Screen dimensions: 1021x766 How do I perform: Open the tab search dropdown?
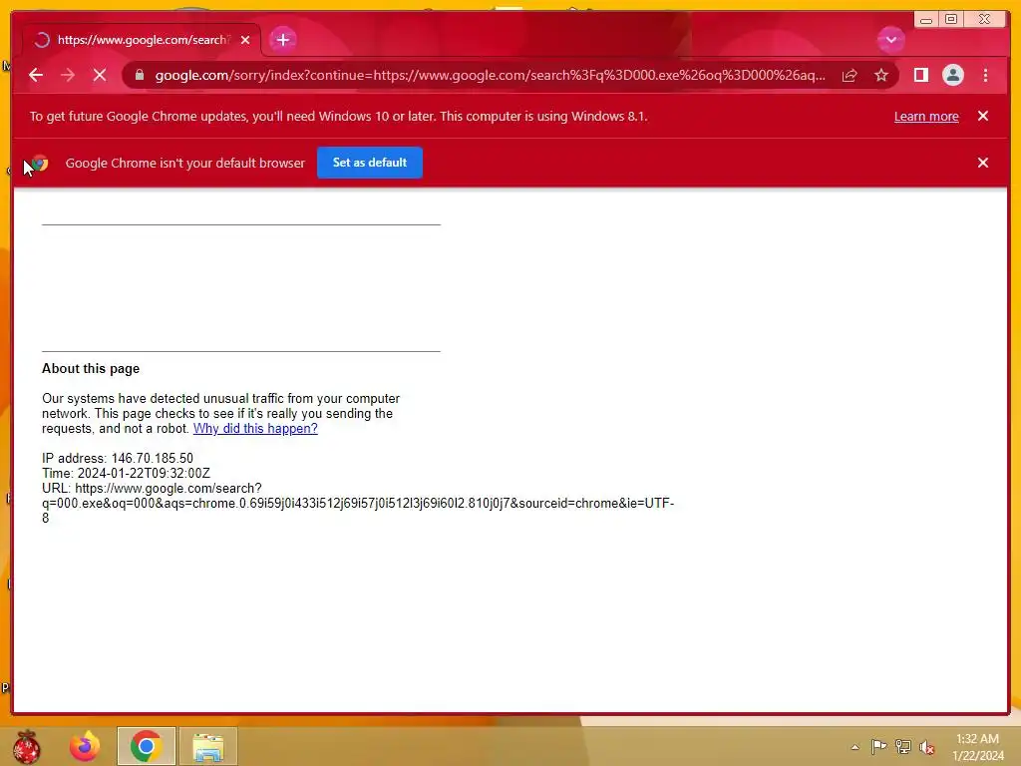[x=890, y=40]
